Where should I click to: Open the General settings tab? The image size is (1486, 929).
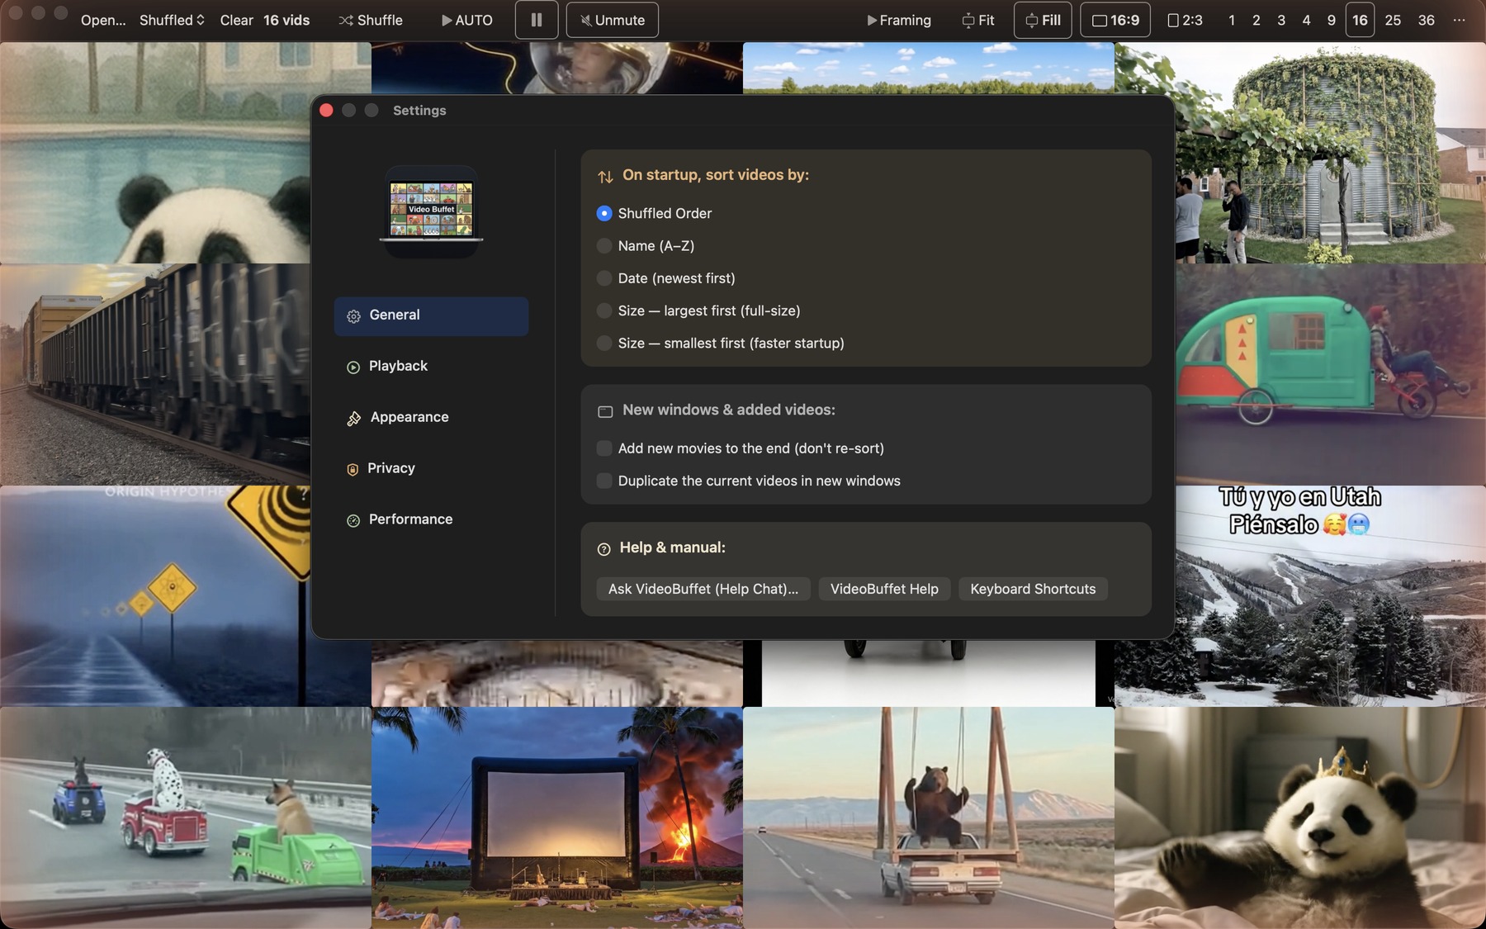(431, 315)
